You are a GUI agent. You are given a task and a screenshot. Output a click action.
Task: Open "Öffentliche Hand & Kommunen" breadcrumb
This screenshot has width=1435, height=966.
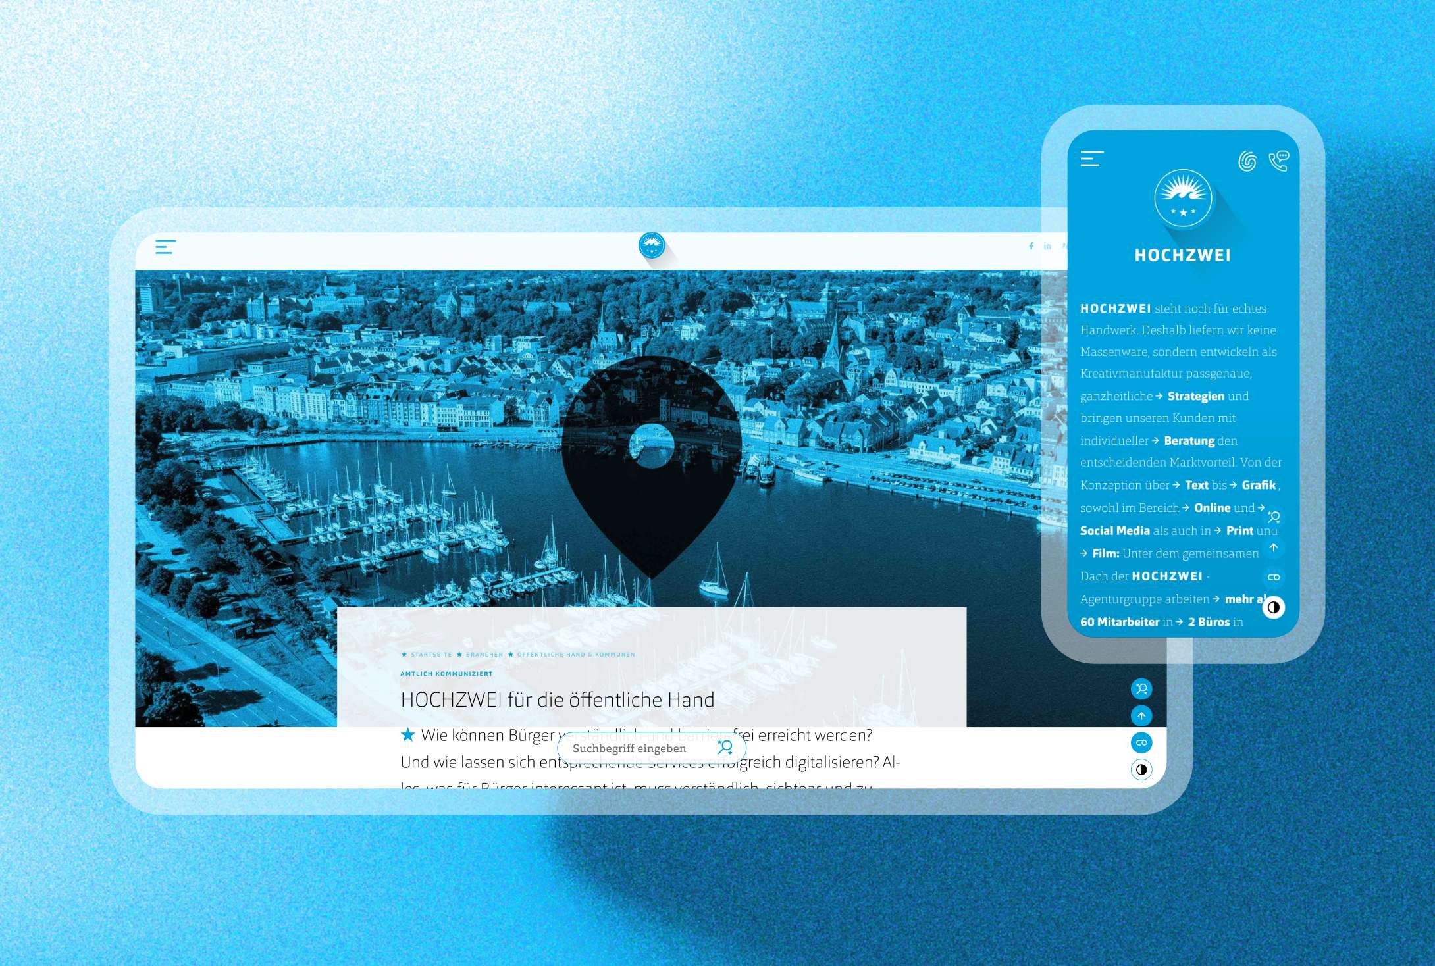[576, 655]
